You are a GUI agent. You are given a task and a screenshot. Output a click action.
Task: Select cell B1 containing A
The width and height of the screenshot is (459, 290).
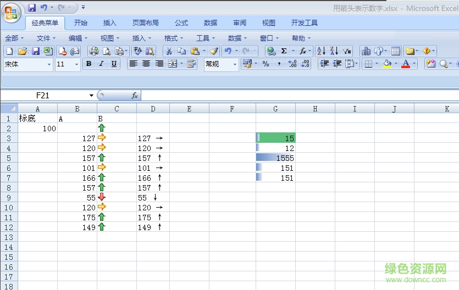pyautogui.click(x=77, y=118)
